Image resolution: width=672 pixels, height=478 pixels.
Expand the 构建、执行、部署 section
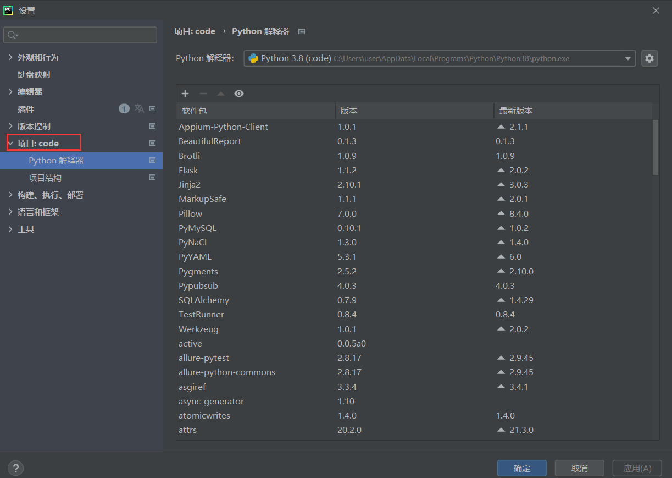coord(10,195)
